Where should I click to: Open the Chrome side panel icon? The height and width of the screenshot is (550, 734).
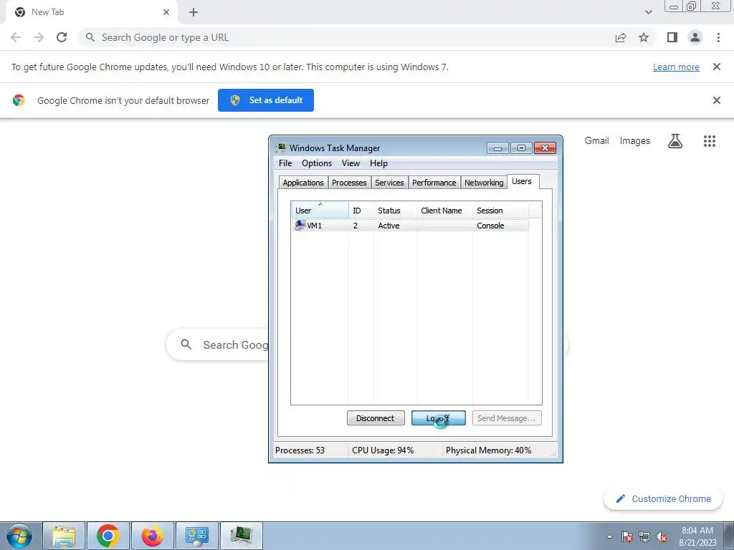[672, 37]
